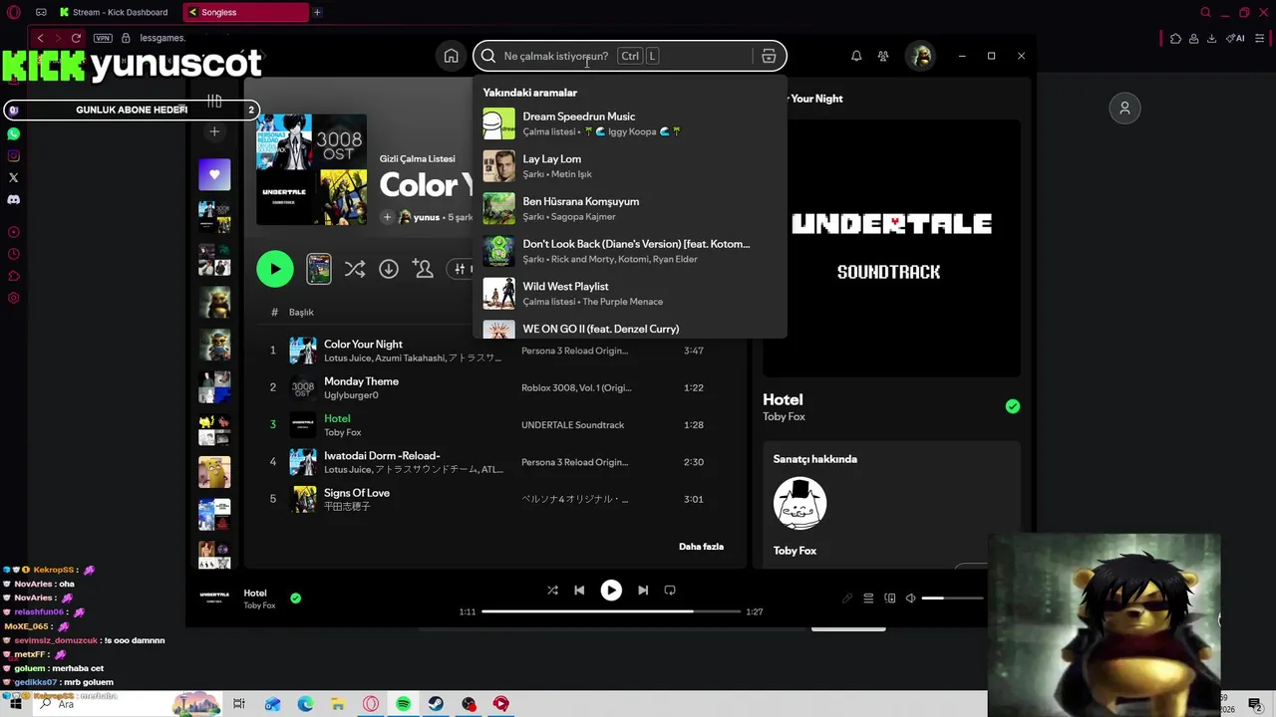Image resolution: width=1276 pixels, height=717 pixels.
Task: Toggle shuffle in the bottom player bar
Action: pos(552,591)
